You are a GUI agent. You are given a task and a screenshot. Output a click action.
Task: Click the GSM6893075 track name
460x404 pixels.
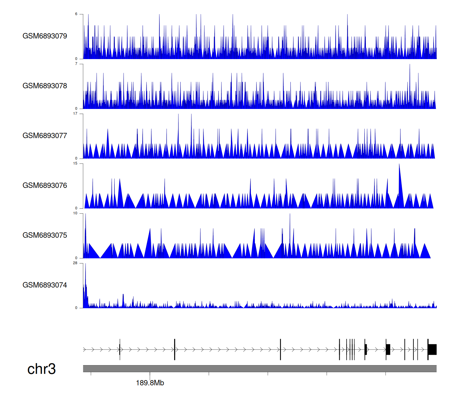(x=45, y=235)
